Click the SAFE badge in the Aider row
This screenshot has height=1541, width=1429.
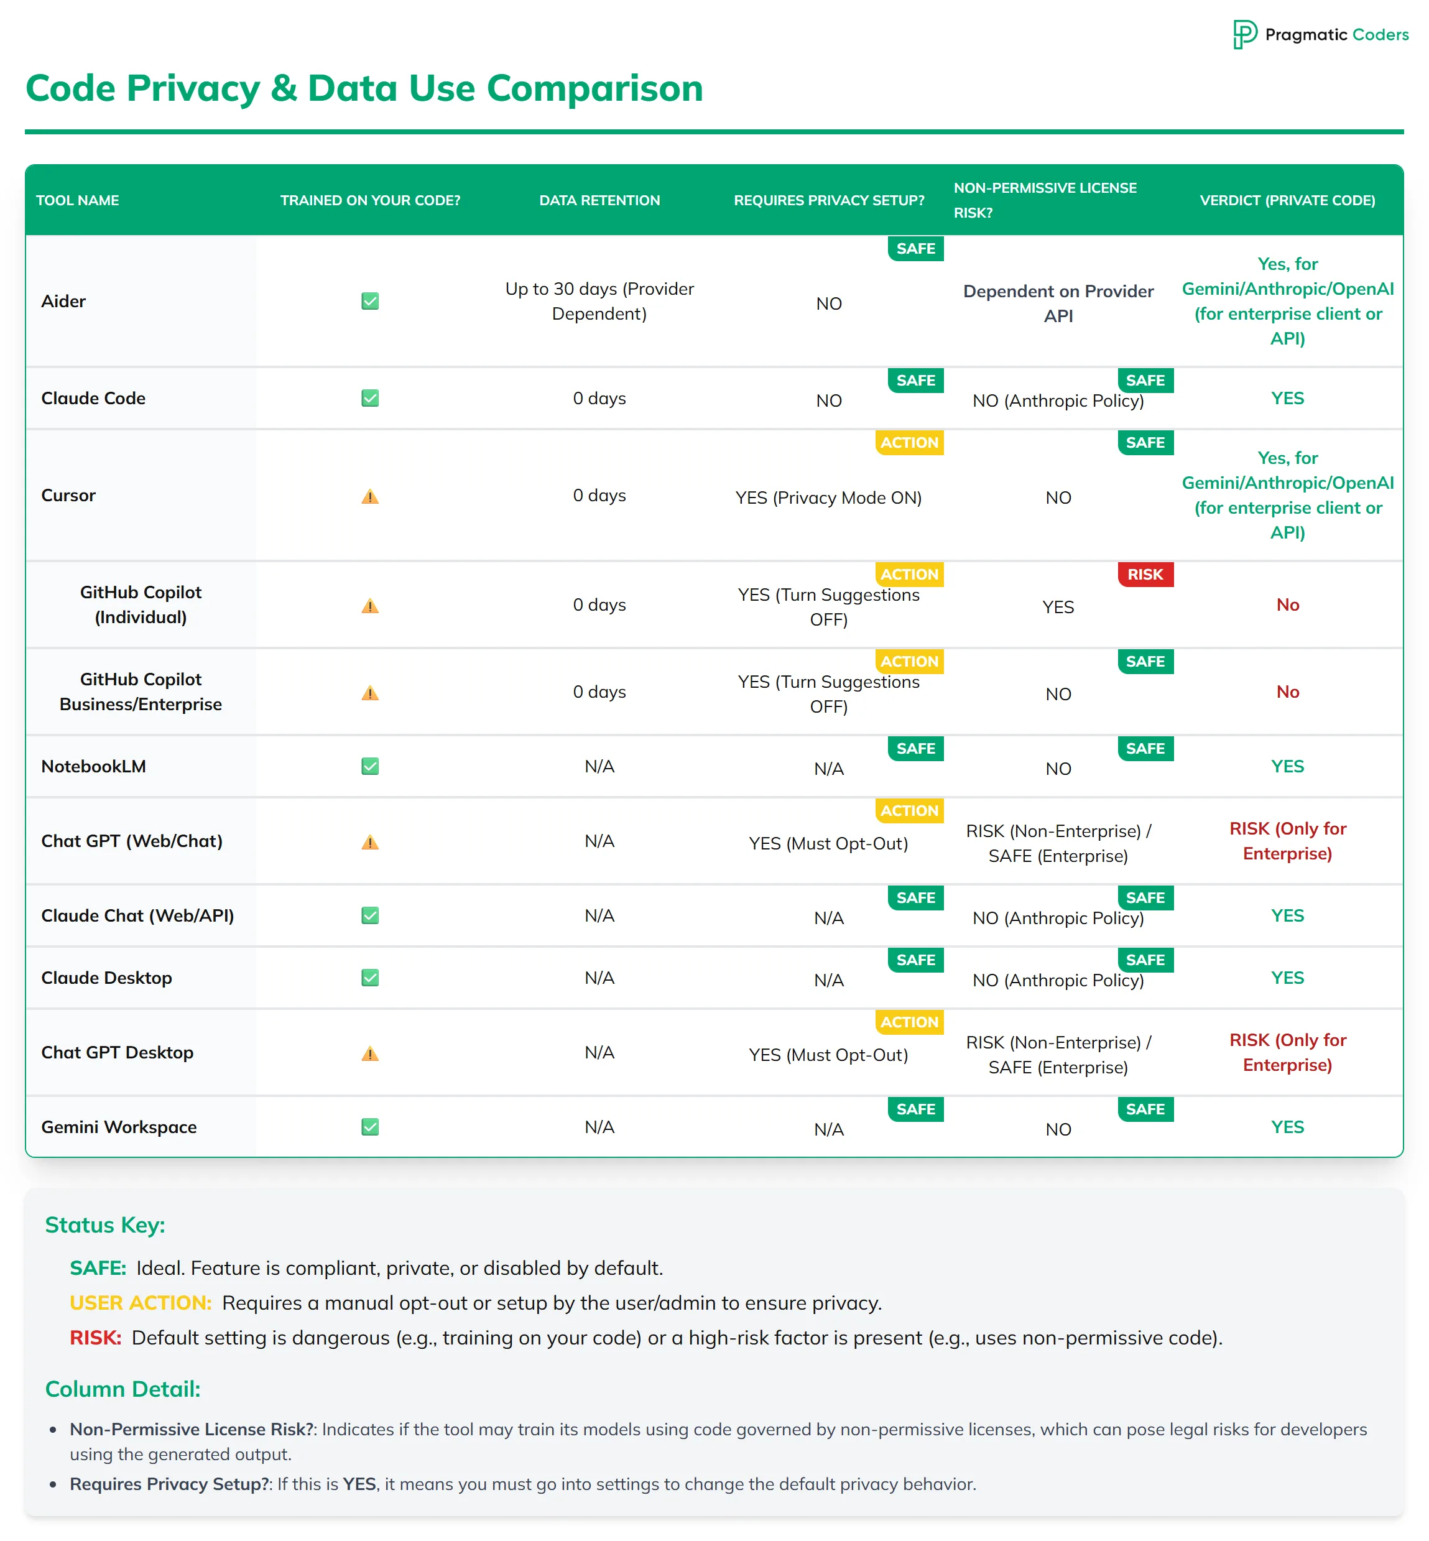(x=915, y=249)
